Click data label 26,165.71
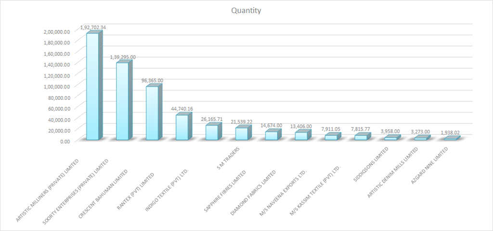The image size is (493, 231). (212, 119)
